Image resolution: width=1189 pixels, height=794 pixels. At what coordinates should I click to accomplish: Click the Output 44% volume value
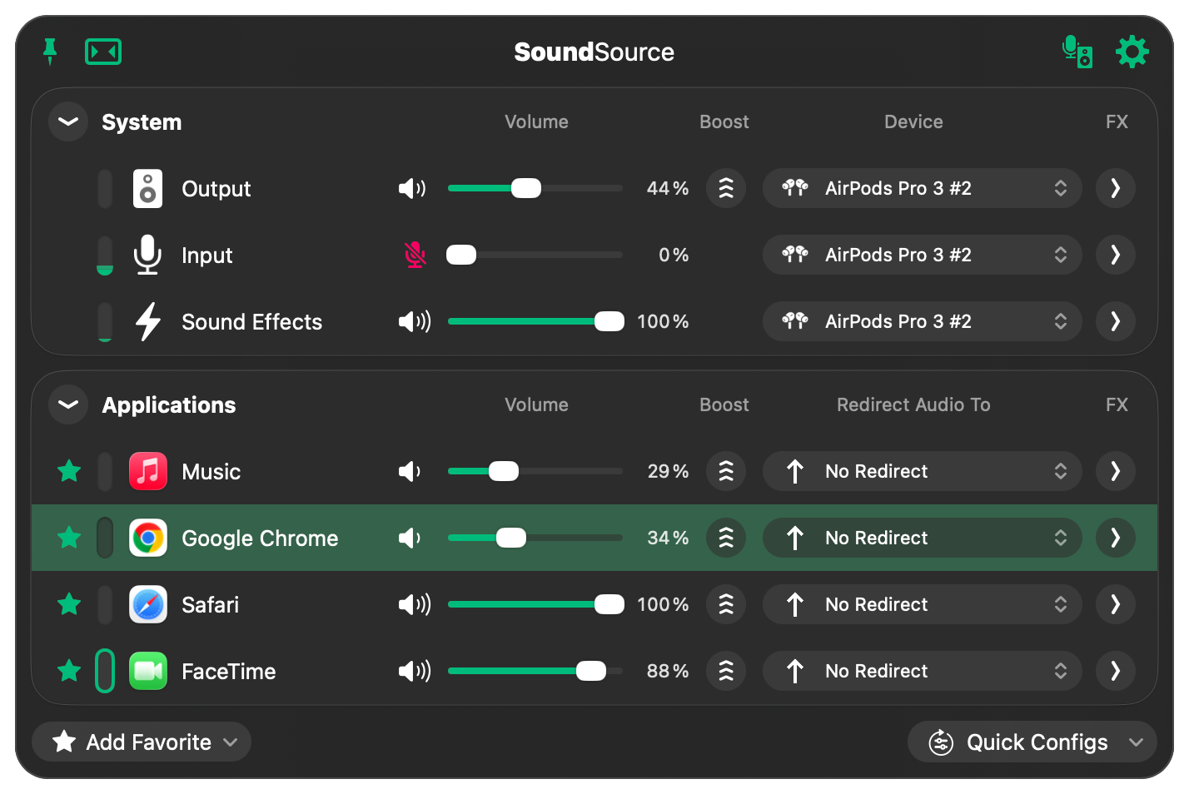click(668, 188)
